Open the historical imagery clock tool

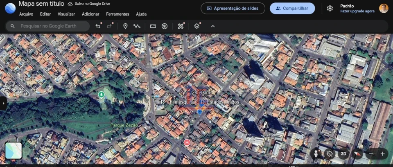(165, 26)
